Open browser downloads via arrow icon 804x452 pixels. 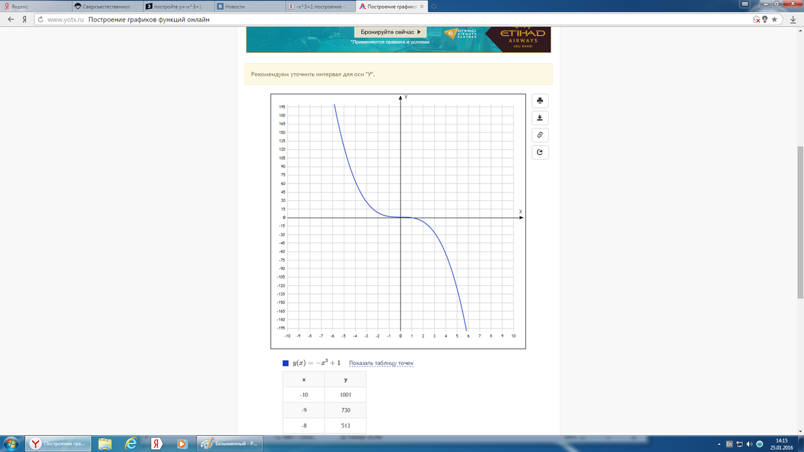pos(791,19)
